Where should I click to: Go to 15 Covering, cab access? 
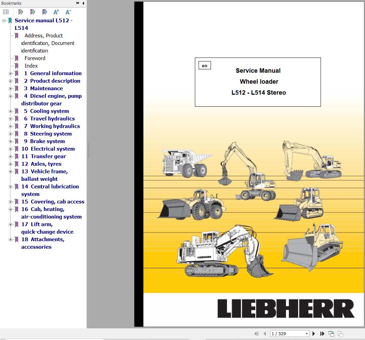[53, 202]
